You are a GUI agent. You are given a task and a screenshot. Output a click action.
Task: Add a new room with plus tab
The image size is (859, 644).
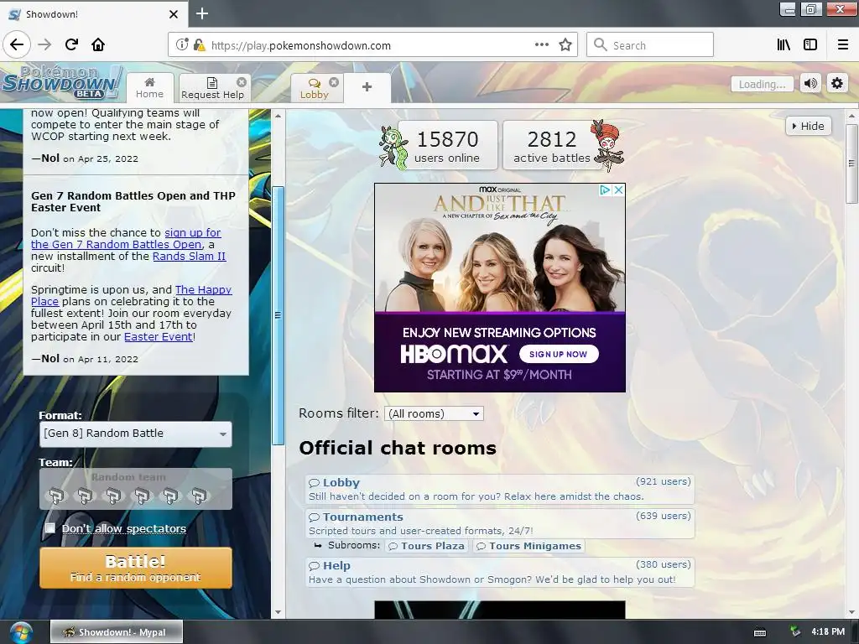click(367, 87)
